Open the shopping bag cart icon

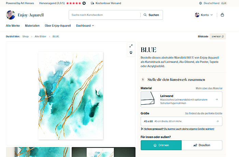(222, 15)
